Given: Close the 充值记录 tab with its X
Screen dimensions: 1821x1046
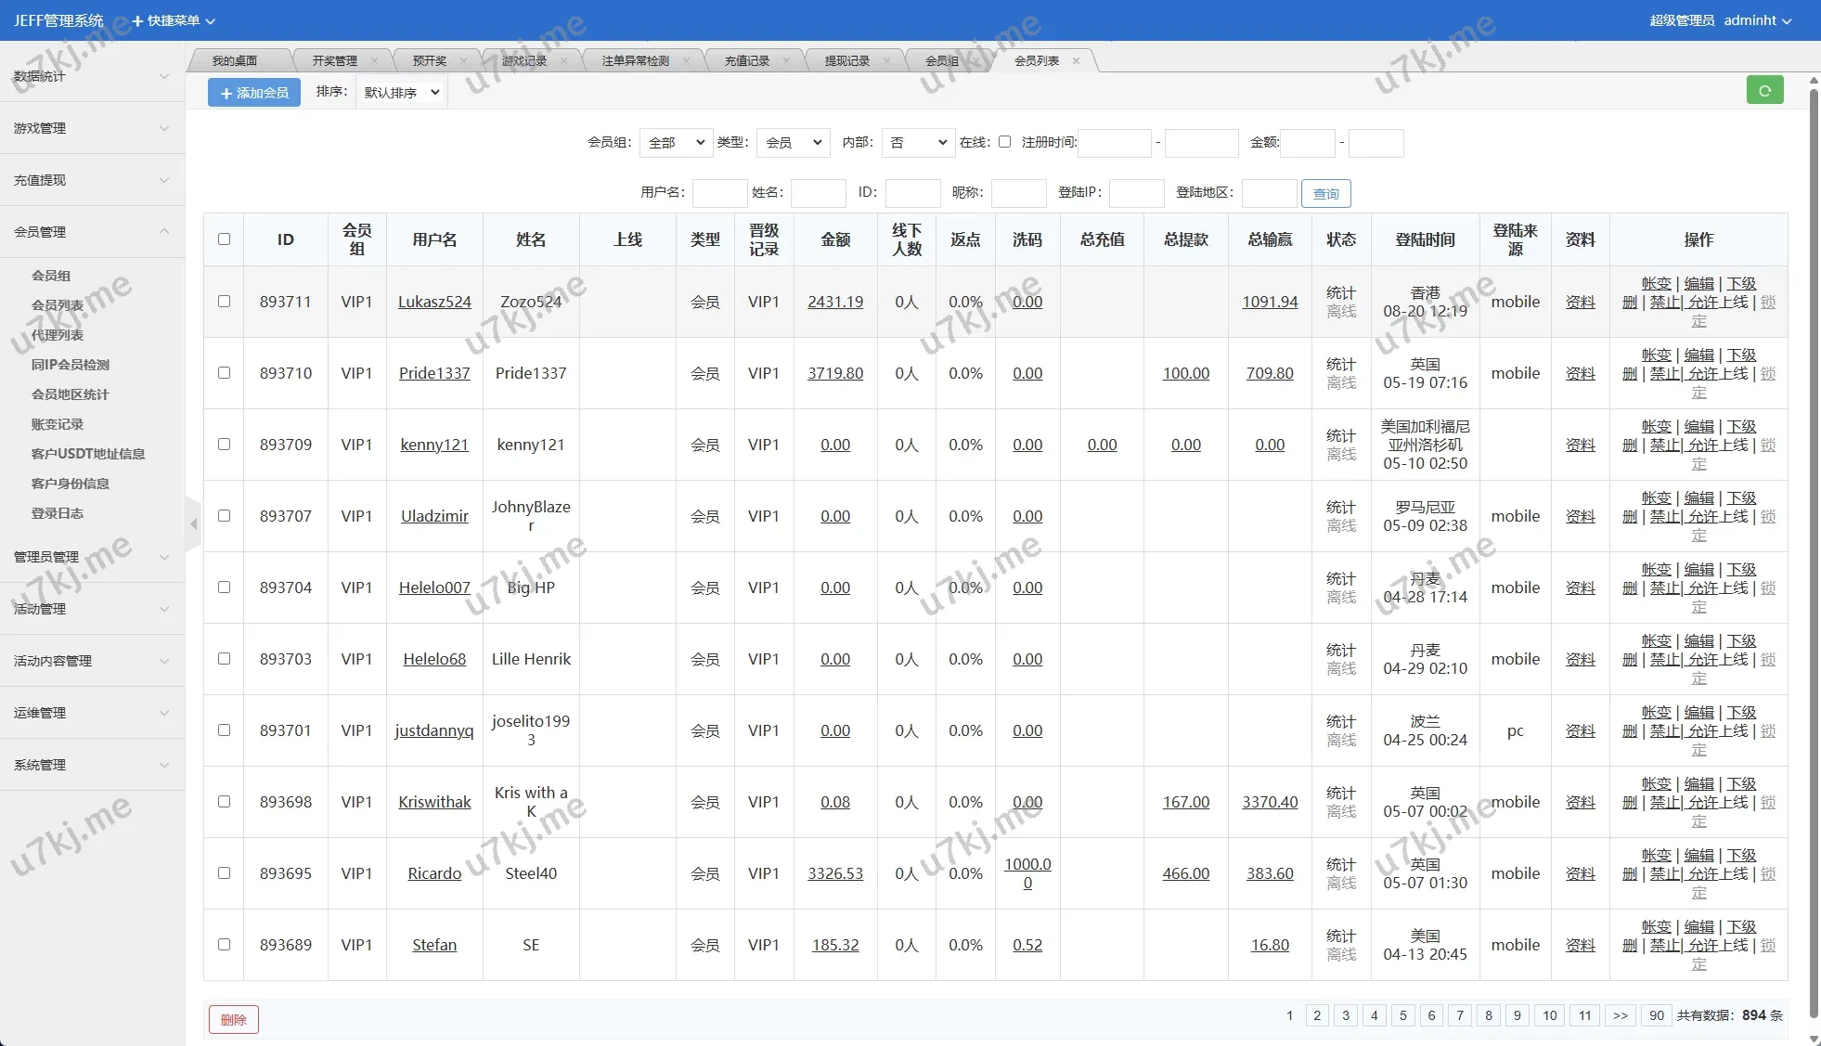Looking at the screenshot, I should (786, 60).
